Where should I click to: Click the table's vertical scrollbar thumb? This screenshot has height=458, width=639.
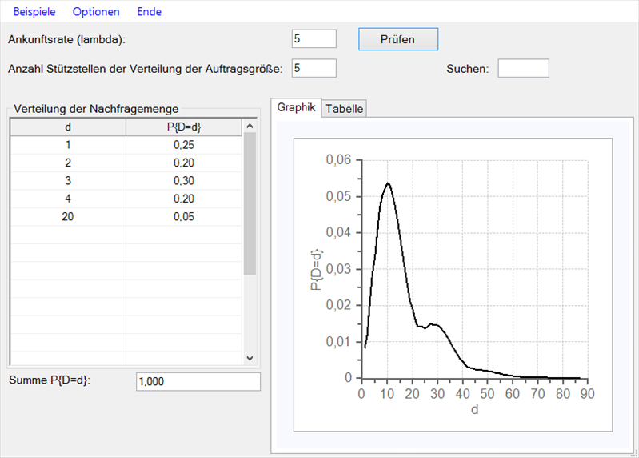click(249, 204)
